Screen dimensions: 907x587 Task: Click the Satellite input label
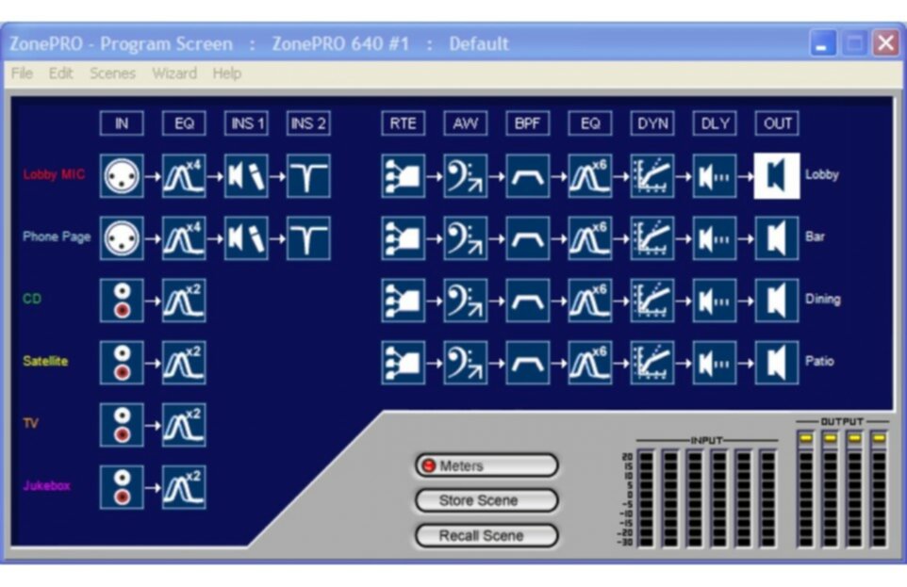point(45,362)
